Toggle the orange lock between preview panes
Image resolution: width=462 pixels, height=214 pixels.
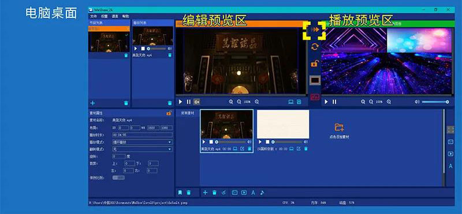point(315,63)
